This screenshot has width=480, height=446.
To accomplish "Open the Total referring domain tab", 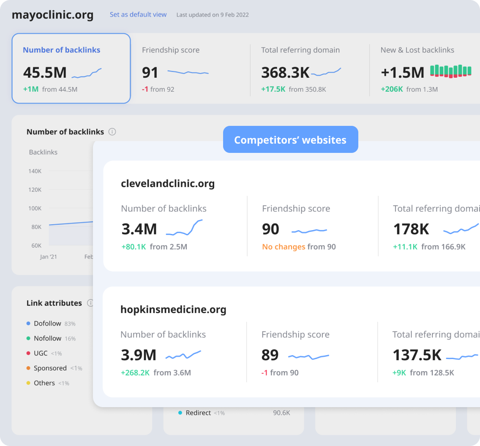I will pyautogui.click(x=310, y=68).
